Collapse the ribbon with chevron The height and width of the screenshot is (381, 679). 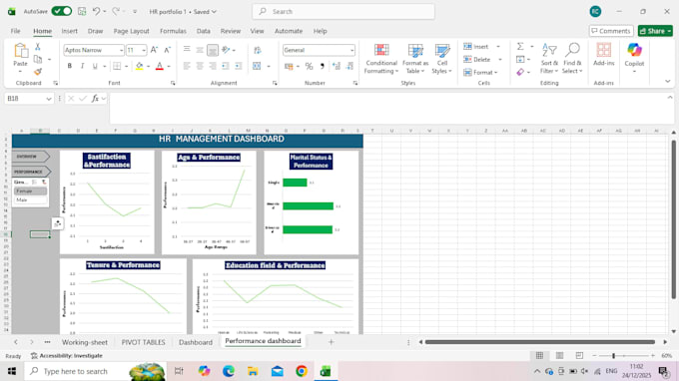668,82
